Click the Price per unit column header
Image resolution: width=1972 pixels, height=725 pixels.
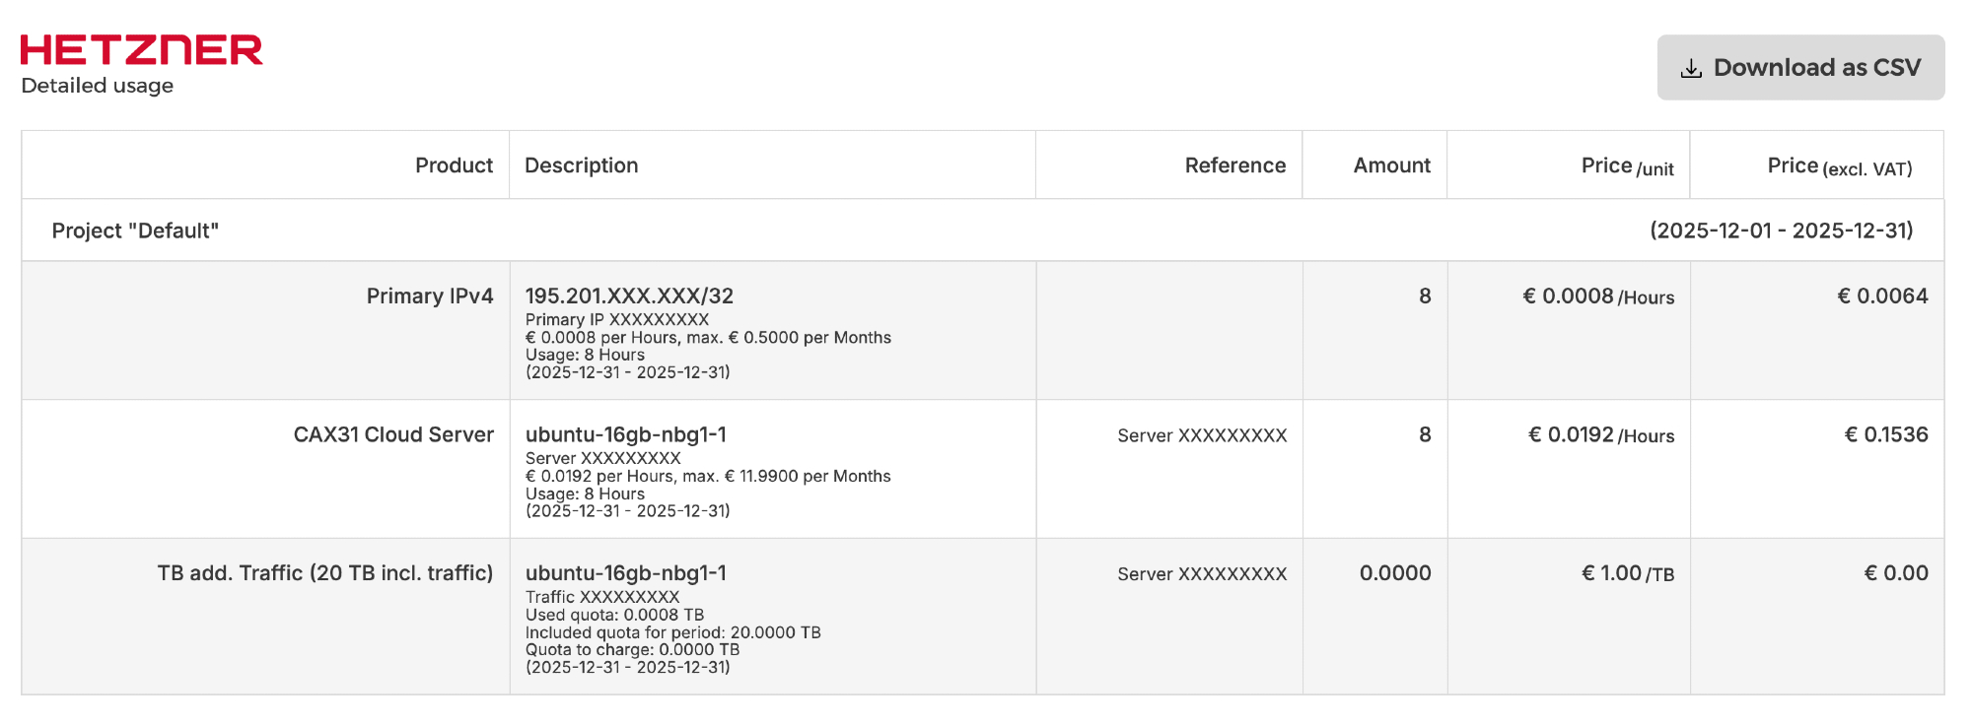tap(1627, 166)
